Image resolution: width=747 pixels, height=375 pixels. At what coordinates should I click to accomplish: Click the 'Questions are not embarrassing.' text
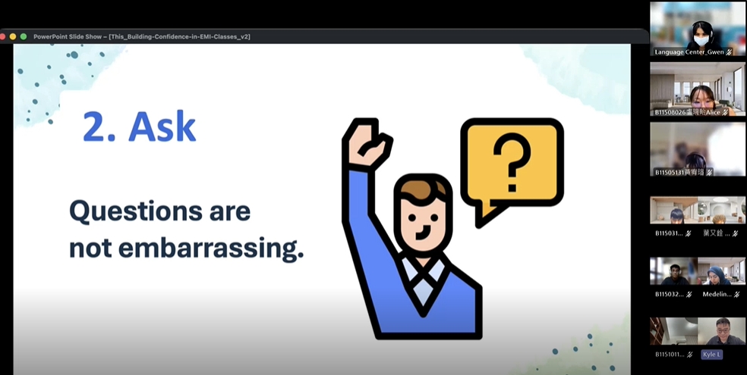pyautogui.click(x=186, y=230)
